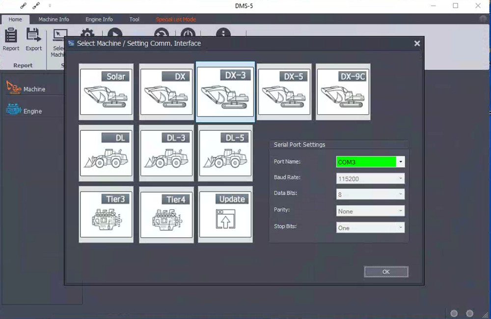The width and height of the screenshot is (491, 319).
Task: Open the Stop Bits dropdown
Action: (x=401, y=228)
